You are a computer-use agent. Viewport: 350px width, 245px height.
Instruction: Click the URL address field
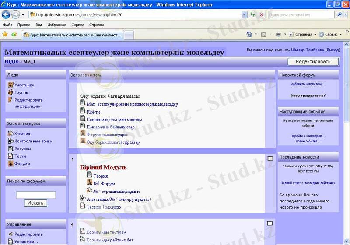point(138,15)
